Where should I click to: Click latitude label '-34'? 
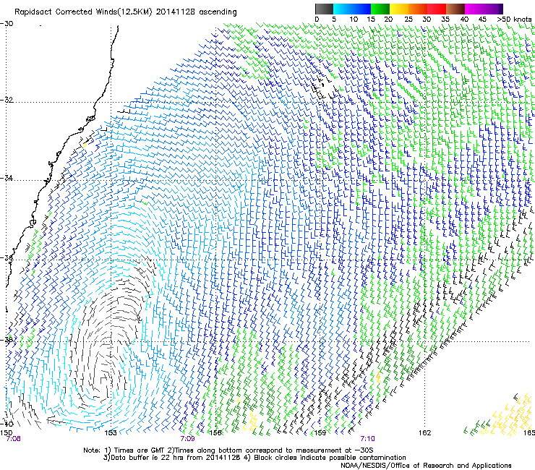7,178
